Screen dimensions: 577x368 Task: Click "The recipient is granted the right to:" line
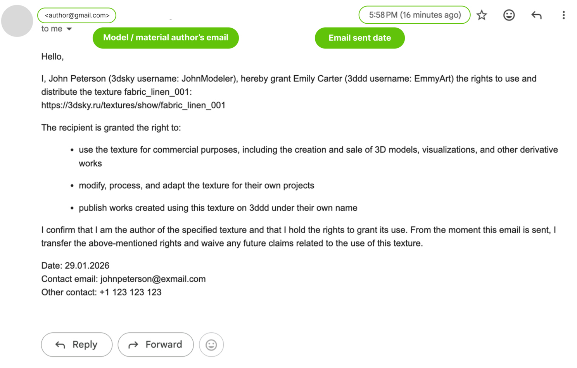pos(111,128)
